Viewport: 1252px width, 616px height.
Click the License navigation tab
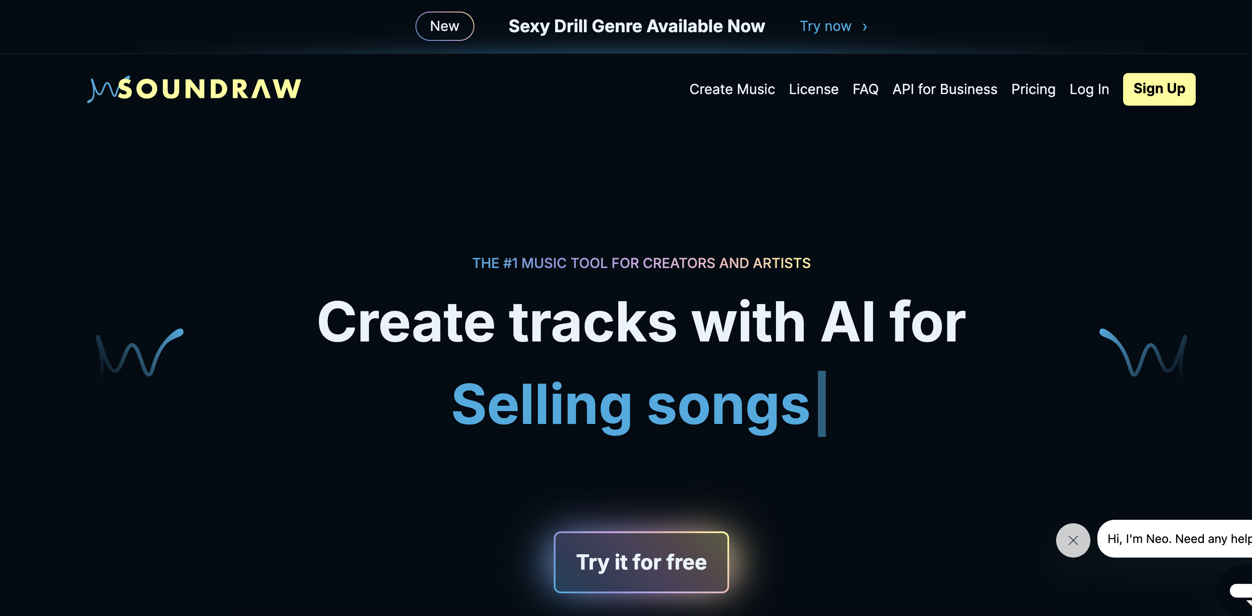click(813, 88)
